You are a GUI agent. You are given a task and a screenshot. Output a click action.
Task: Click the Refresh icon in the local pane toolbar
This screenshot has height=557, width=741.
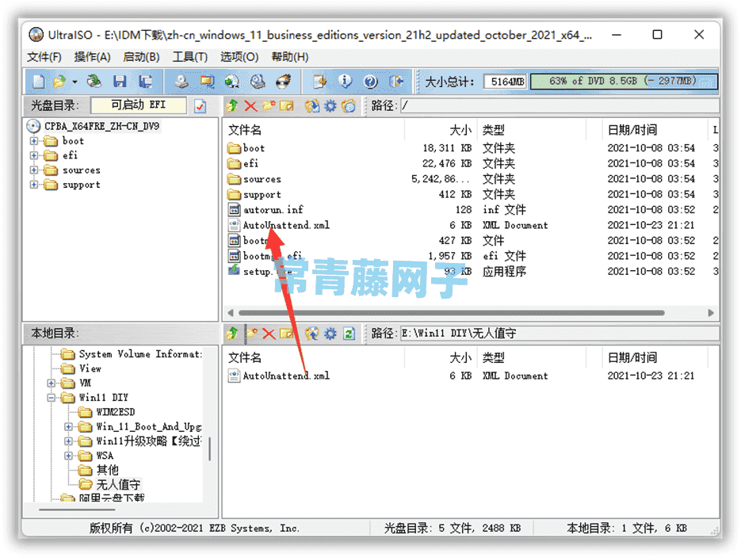pyautogui.click(x=349, y=334)
